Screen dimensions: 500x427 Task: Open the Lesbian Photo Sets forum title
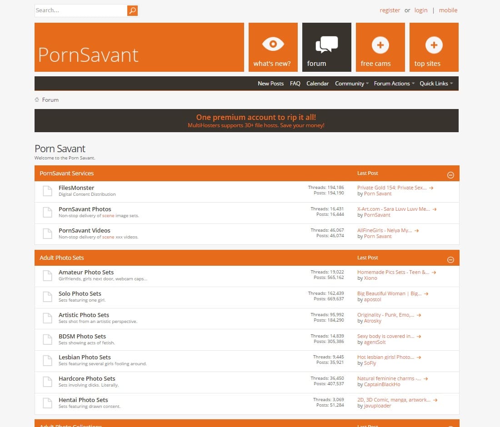[x=85, y=357]
